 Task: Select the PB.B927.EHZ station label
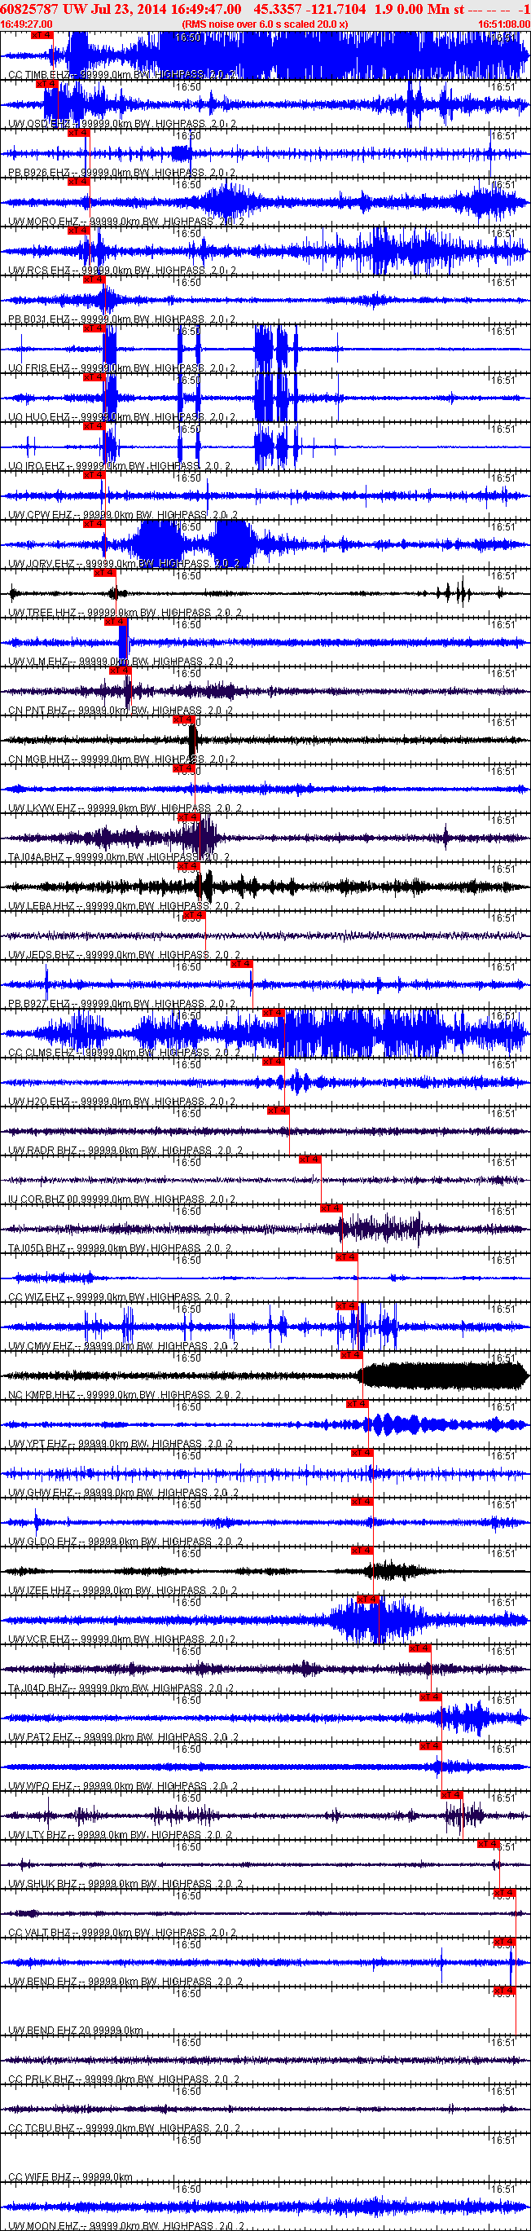coord(121,1004)
